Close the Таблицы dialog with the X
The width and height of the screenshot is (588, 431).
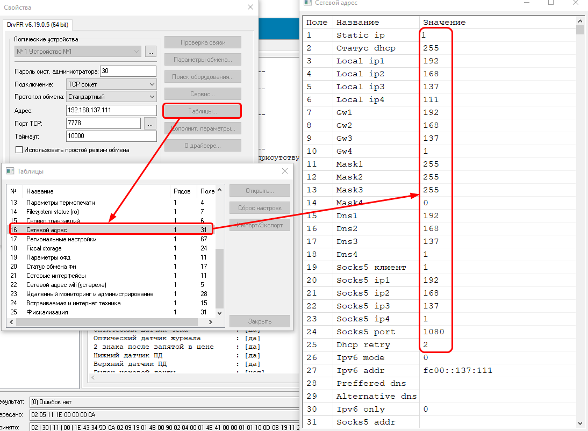coord(285,171)
